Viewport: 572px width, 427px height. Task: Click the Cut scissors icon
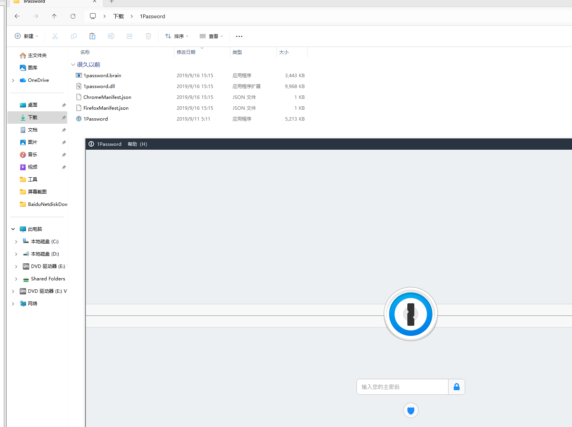coord(55,36)
